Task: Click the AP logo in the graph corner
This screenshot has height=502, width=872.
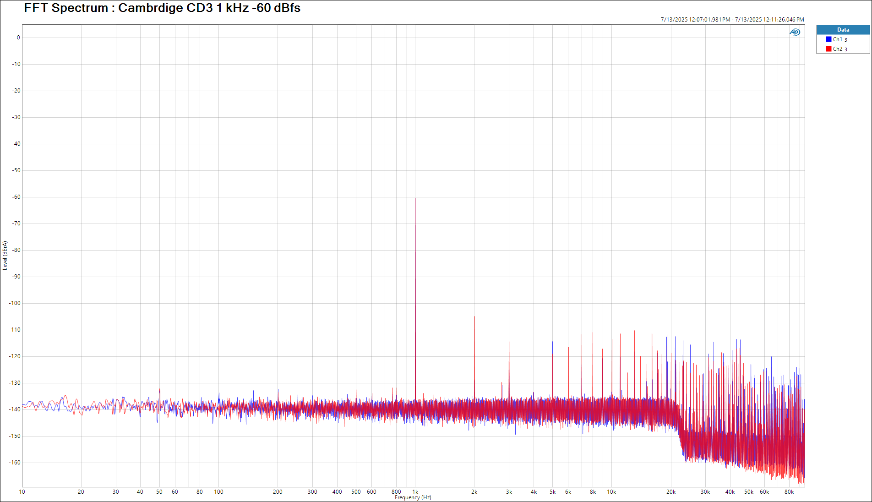Action: click(x=795, y=32)
